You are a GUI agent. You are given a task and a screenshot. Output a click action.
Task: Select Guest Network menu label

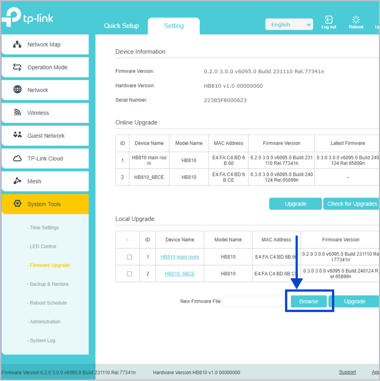[46, 136]
